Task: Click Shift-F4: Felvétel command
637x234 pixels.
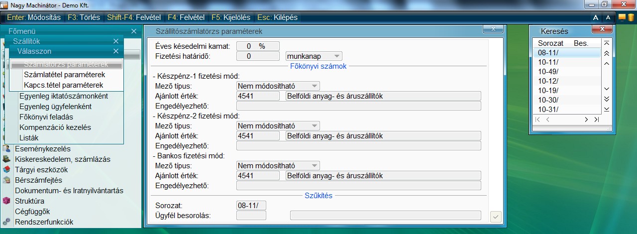Action: coord(134,17)
